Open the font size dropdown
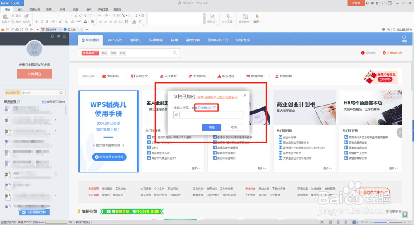Viewport: 414px width, 225px height. pos(71,16)
